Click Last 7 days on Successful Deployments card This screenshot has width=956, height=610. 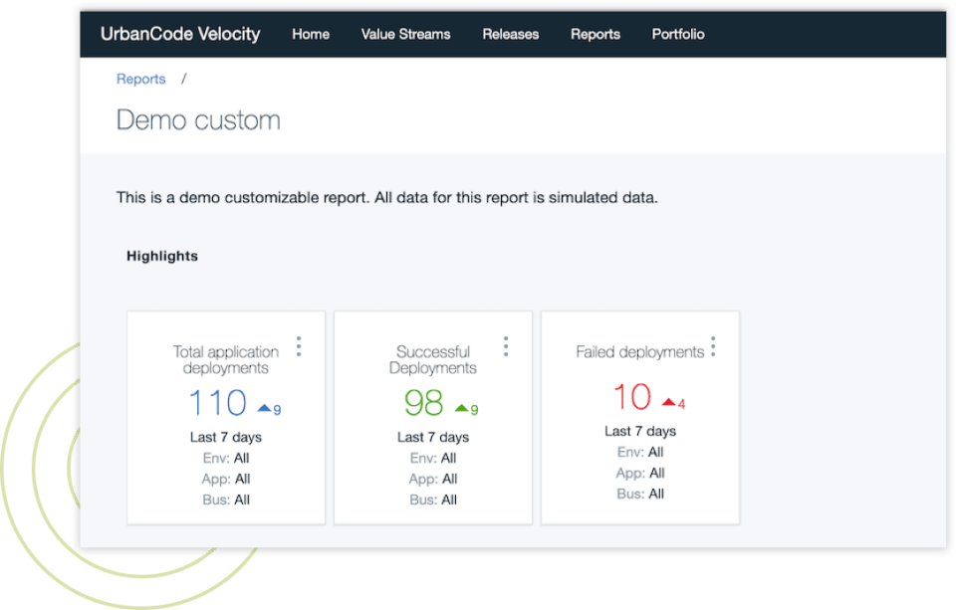point(433,437)
